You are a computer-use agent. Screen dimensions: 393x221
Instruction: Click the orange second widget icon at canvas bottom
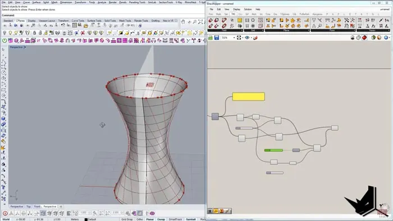(x=216, y=211)
